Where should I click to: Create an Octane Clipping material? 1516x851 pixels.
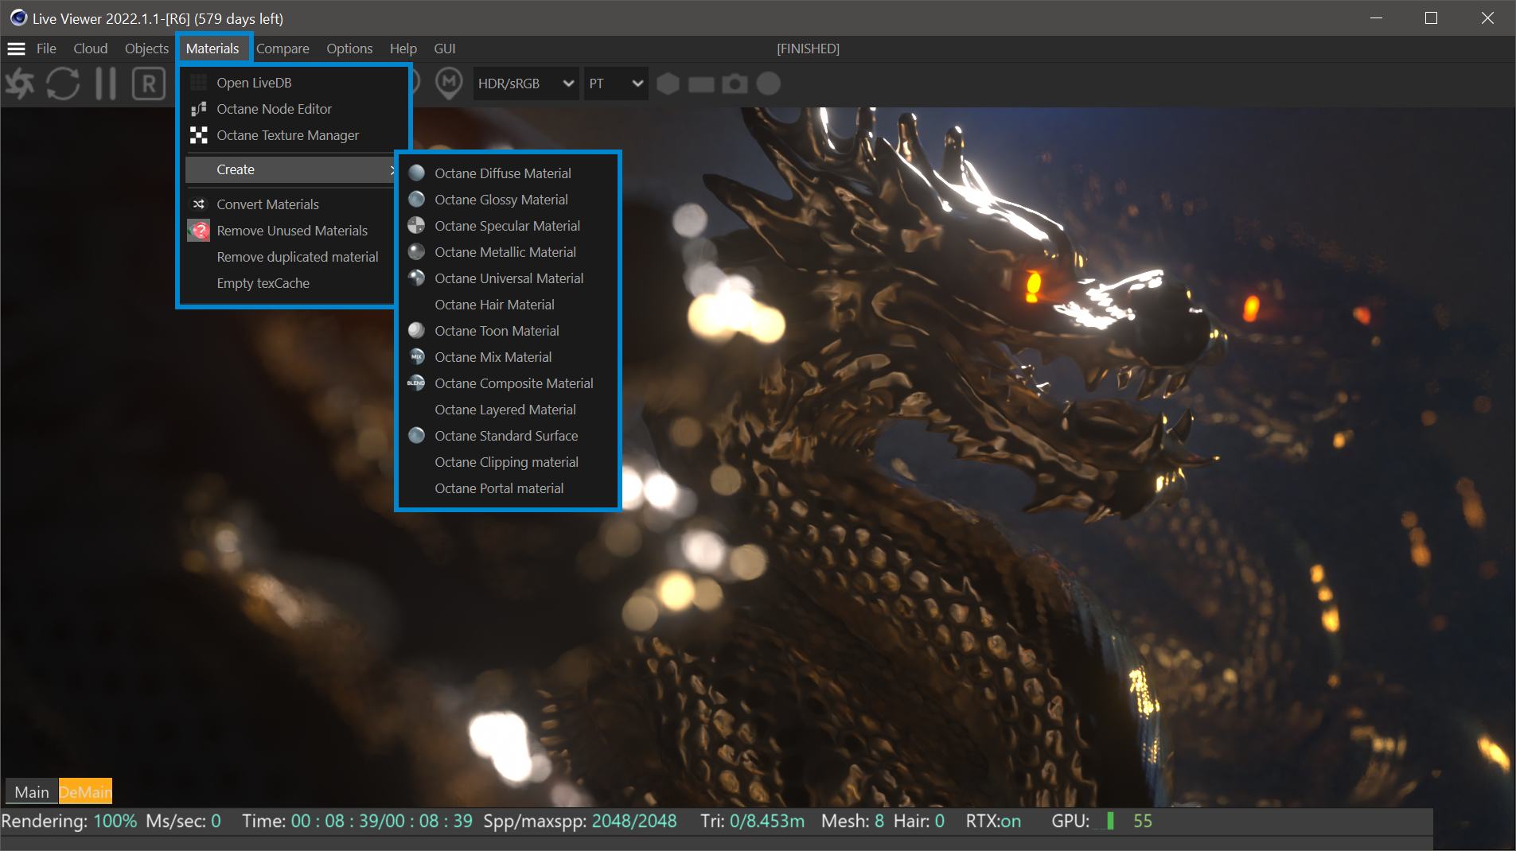pyautogui.click(x=508, y=462)
